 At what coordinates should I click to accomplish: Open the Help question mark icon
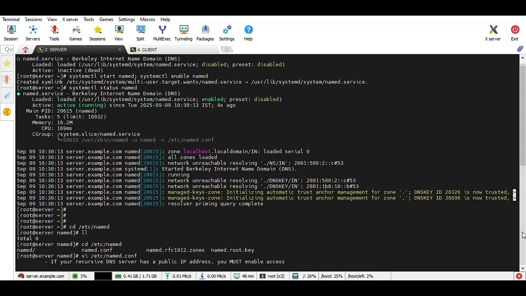pos(248,33)
